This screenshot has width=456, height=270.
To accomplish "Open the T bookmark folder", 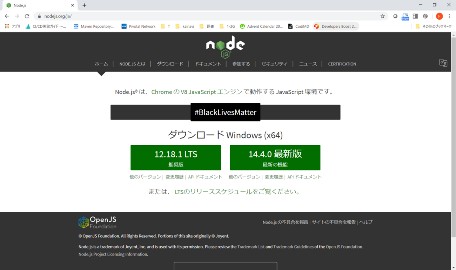I will (165, 26).
